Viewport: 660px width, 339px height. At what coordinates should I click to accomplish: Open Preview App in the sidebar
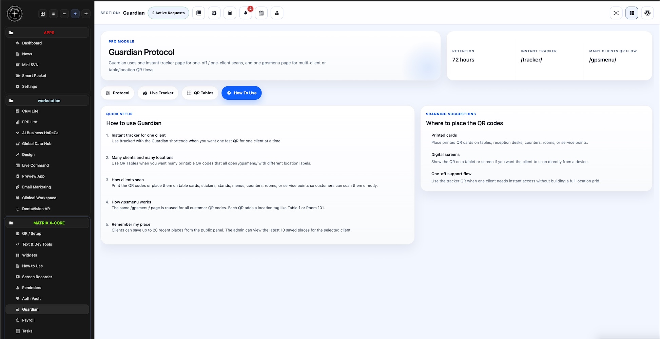[x=47, y=176]
